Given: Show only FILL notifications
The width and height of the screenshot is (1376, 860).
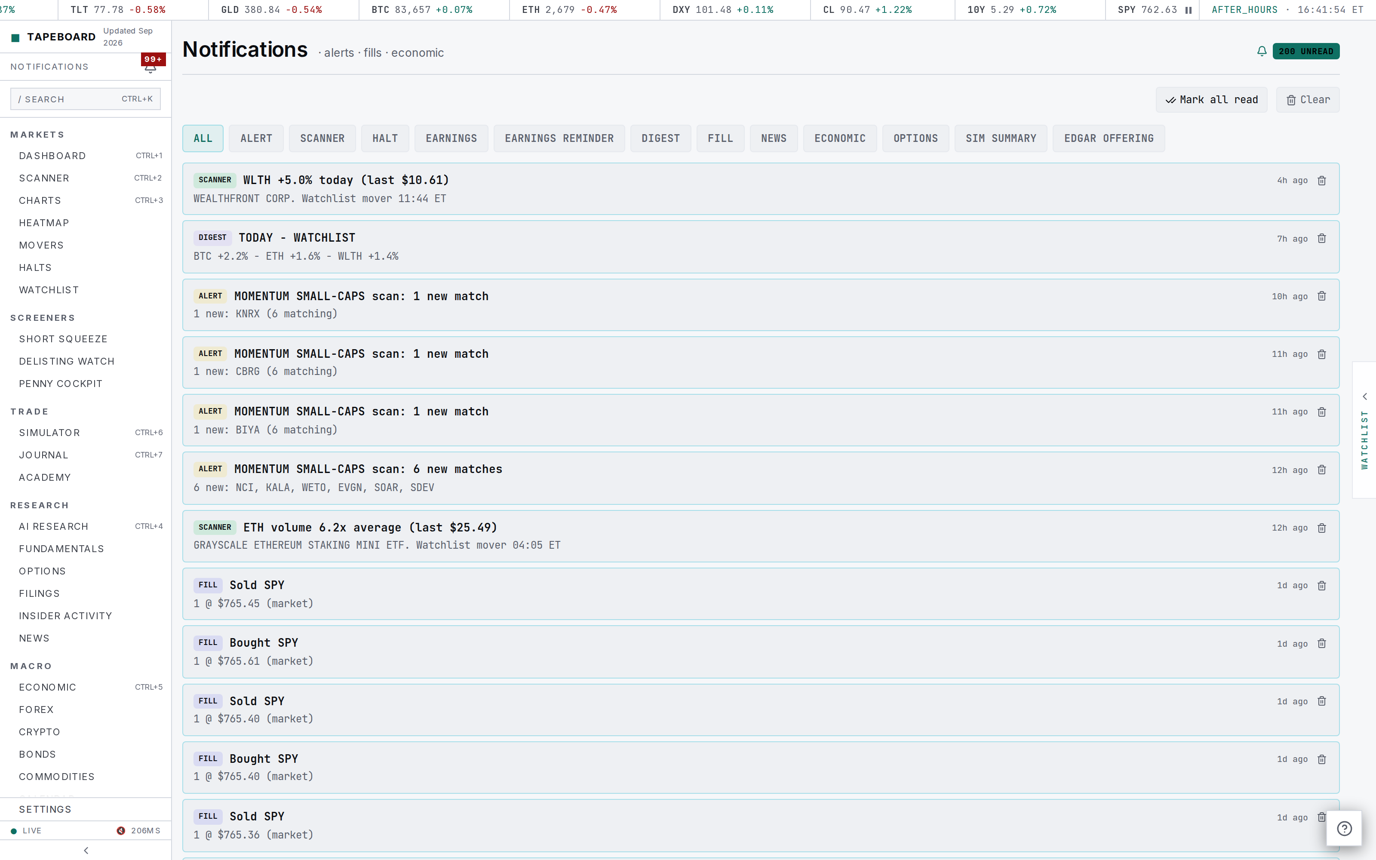Looking at the screenshot, I should 720,138.
